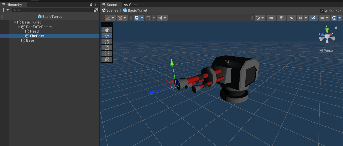Screen dimensions: 343x146
Task: Toggle the Gizmos icon
Action: 334,18
